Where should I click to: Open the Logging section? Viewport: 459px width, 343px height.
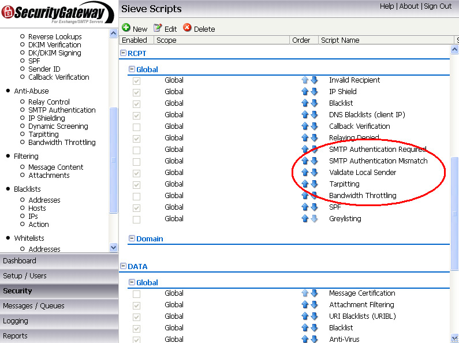(x=59, y=321)
